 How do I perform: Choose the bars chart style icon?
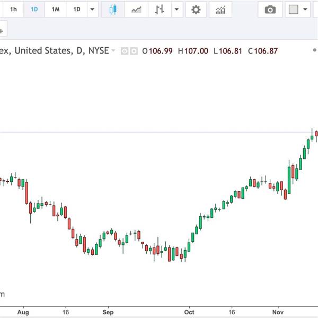click(x=160, y=10)
